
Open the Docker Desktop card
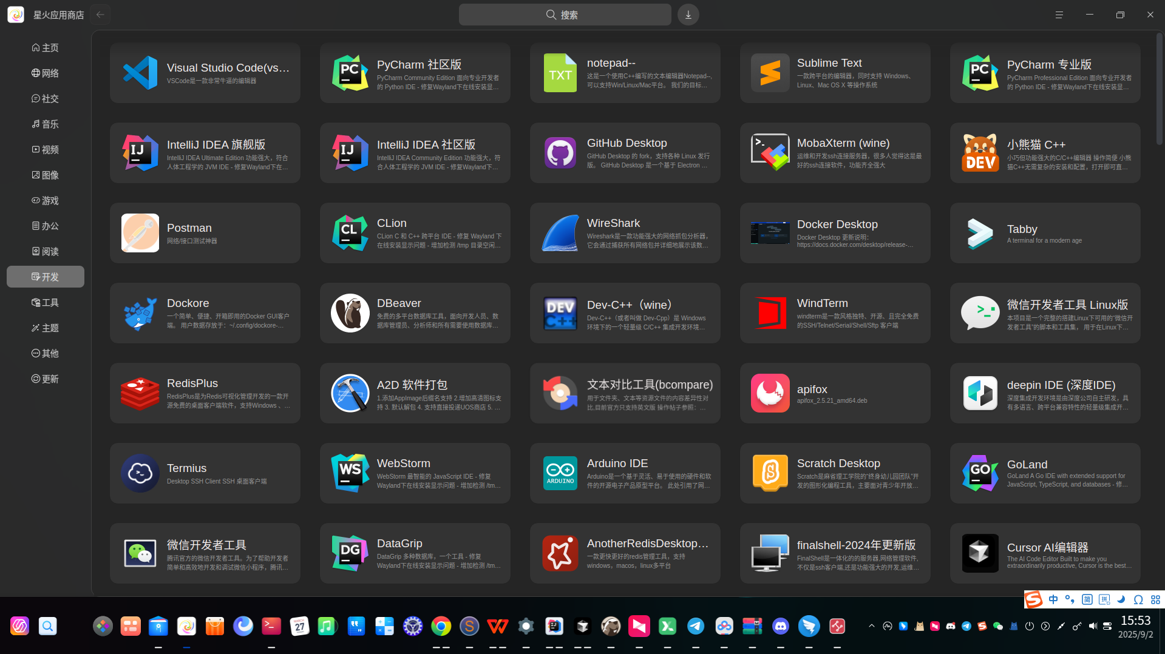(835, 233)
